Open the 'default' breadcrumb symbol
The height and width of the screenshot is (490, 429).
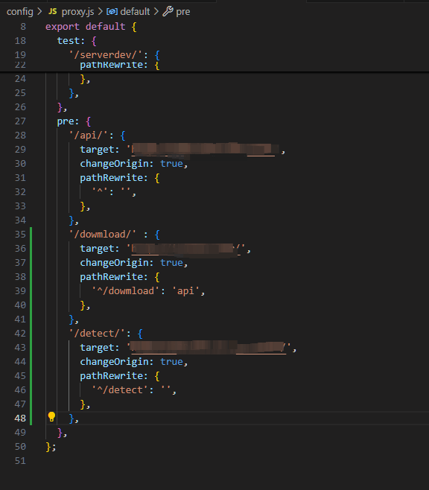pyautogui.click(x=135, y=12)
